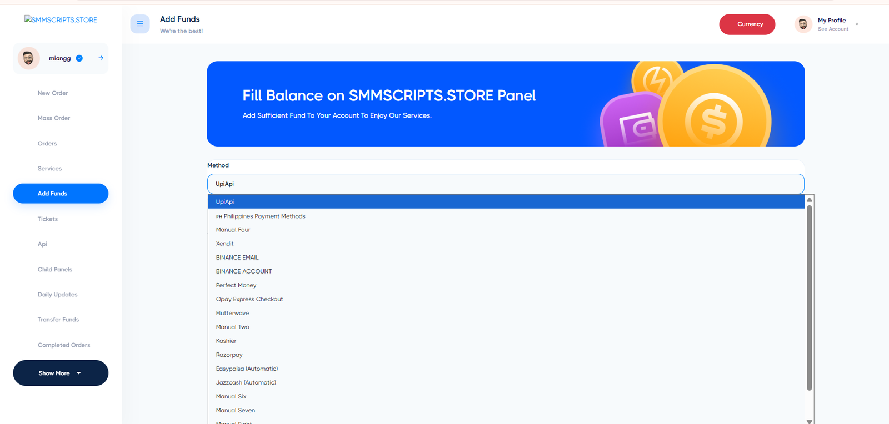
Task: Open the Orders sidebar link
Action: click(47, 144)
